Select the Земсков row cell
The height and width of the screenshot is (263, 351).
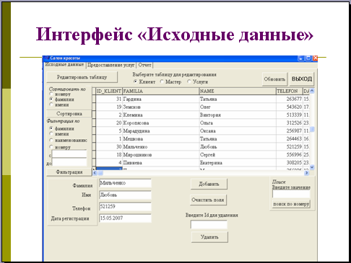(161, 107)
